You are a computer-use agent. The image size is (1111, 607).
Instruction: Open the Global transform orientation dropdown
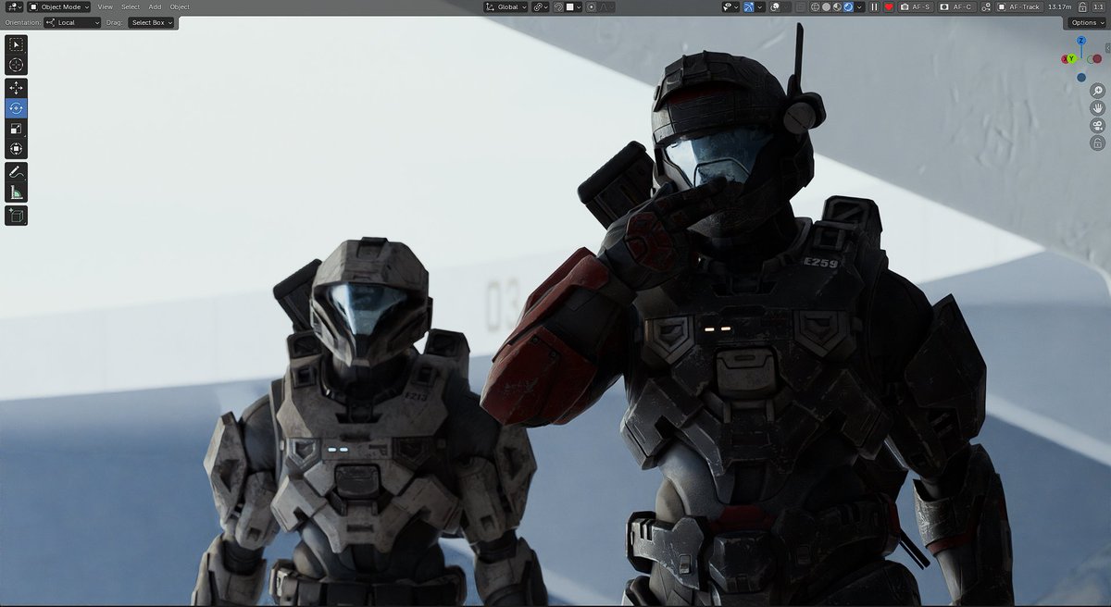tap(506, 6)
